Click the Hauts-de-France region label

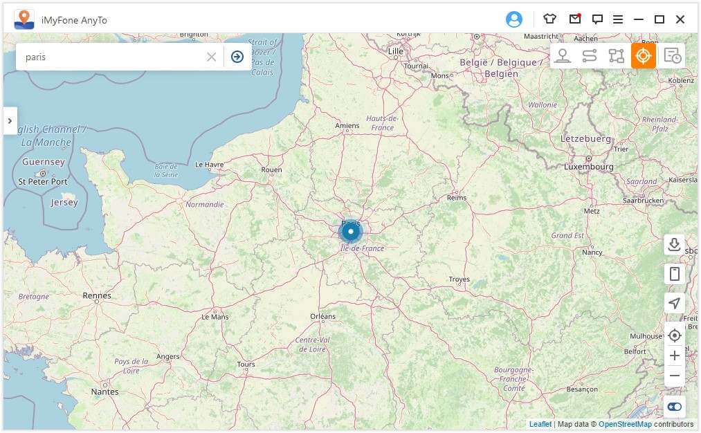(x=382, y=123)
